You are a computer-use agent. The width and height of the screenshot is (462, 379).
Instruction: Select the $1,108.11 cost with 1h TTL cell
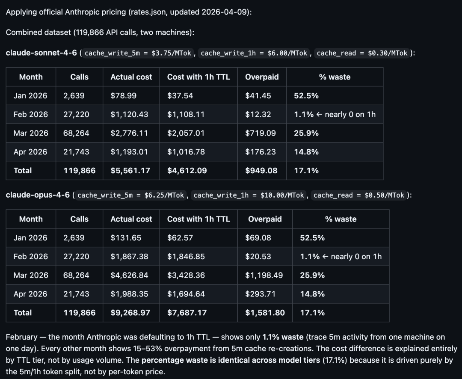point(186,115)
